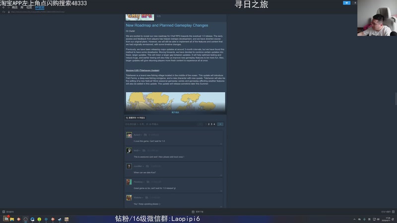Open tray volume speaker icon
Screen dimensions: 397x223
(x=378, y=219)
